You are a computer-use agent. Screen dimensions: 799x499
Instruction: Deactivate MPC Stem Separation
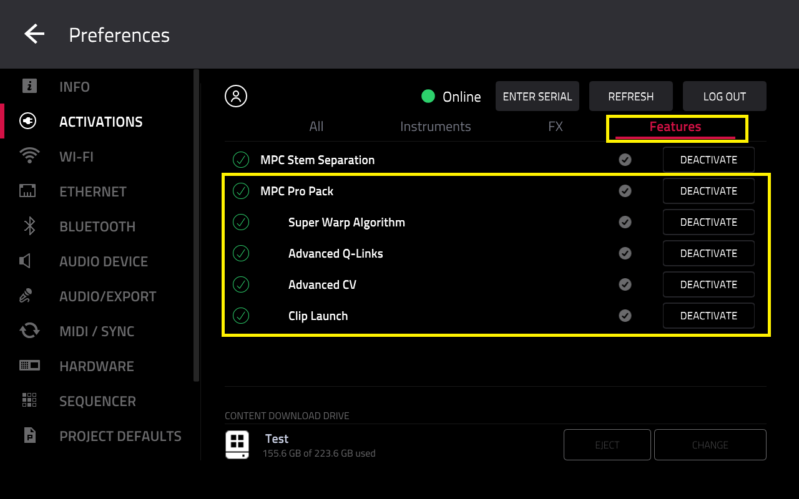pos(708,160)
